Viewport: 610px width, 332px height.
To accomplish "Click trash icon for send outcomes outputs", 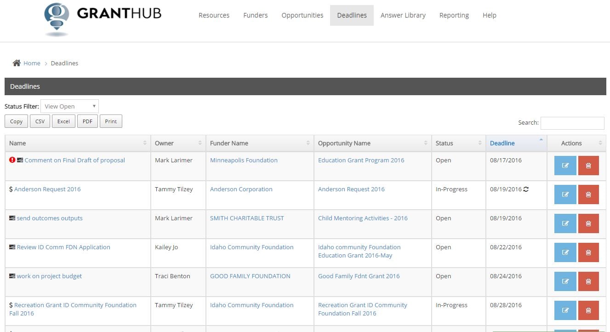I will (588, 223).
